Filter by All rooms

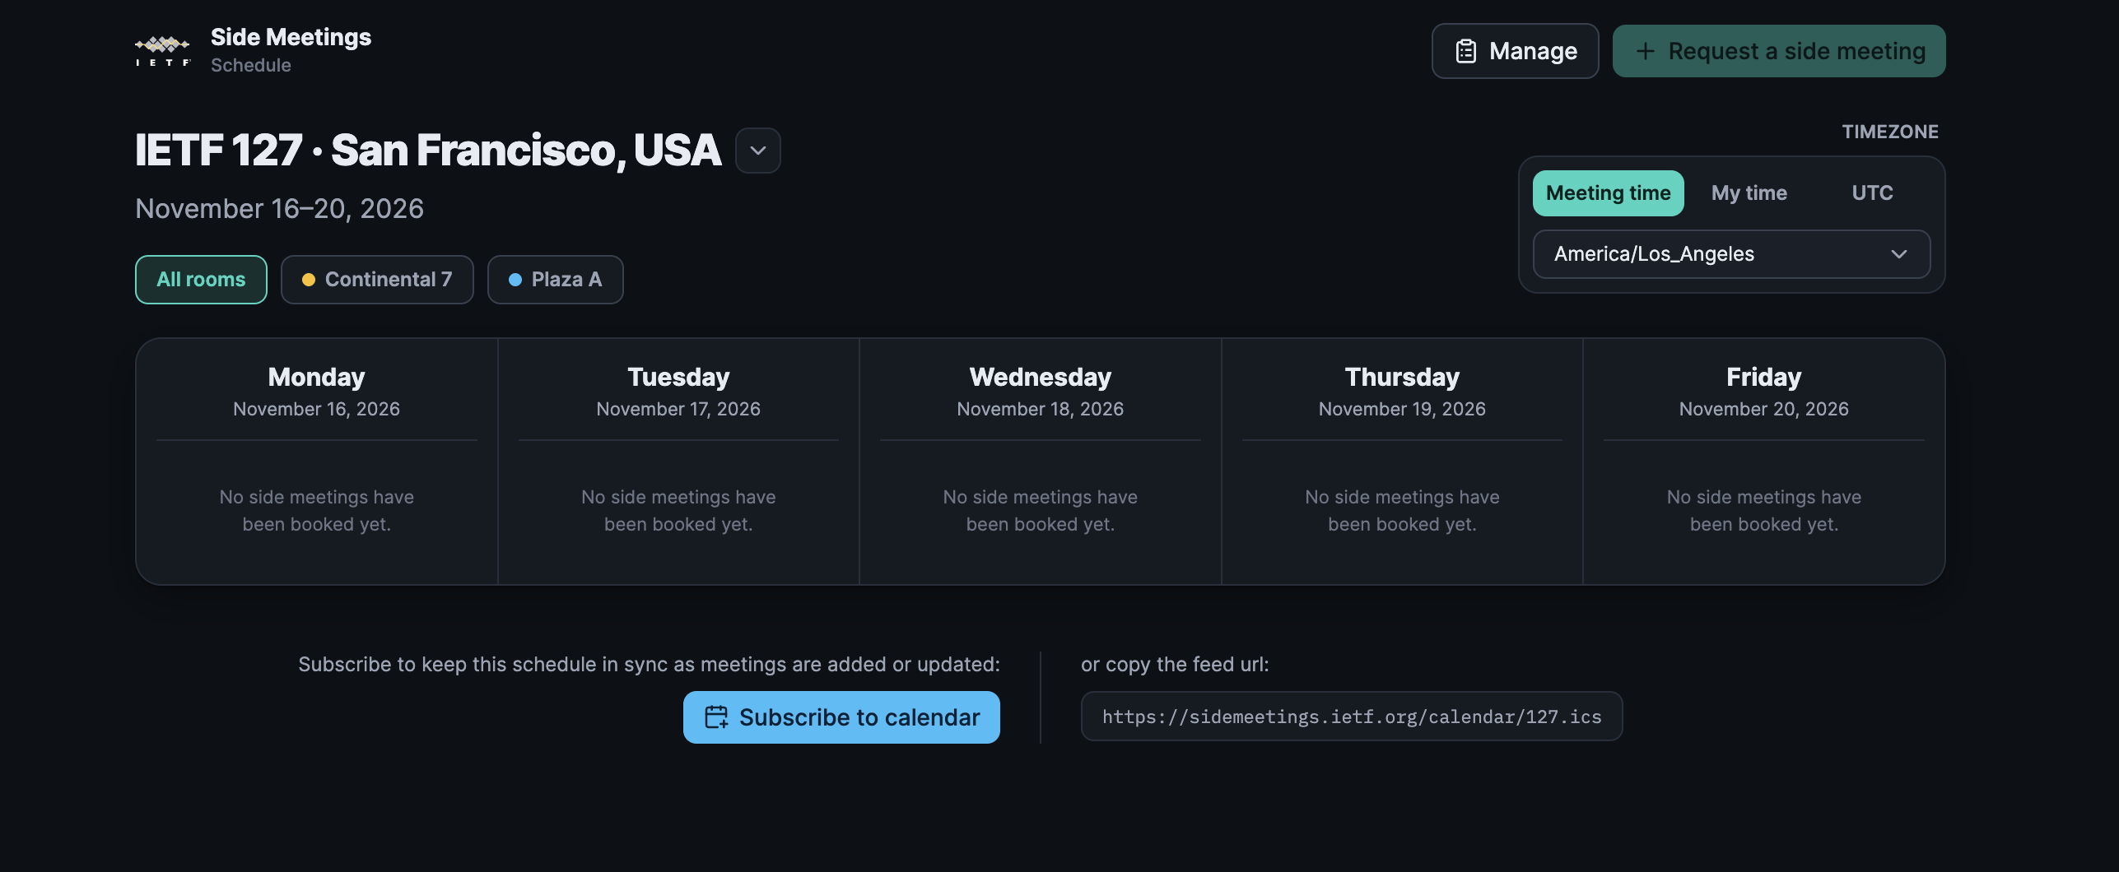click(x=201, y=280)
